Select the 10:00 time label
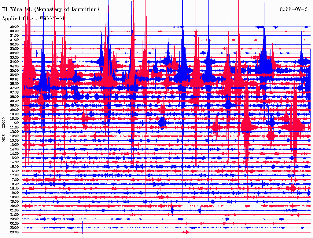 tap(14, 114)
